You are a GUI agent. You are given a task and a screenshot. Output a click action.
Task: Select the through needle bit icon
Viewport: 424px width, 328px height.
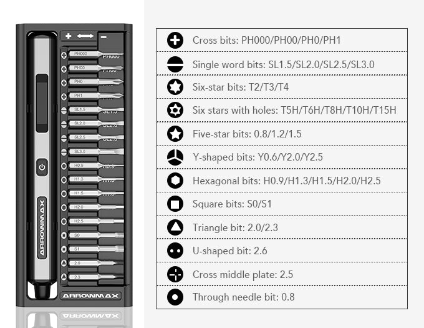[175, 297]
